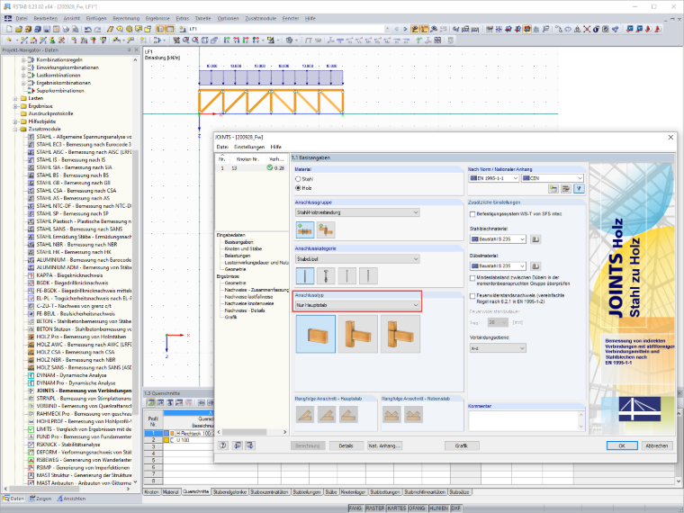Switch to the Knotenlager table tab

tap(353, 491)
